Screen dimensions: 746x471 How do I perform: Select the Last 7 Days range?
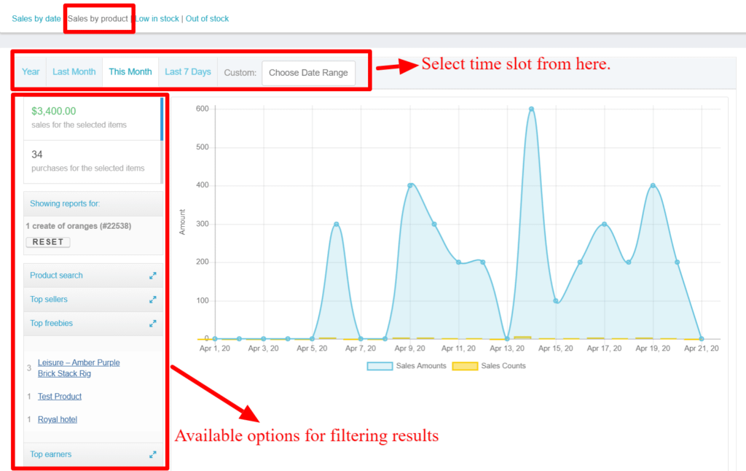(x=188, y=72)
